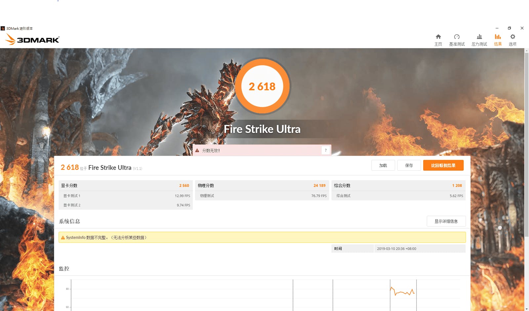The image size is (529, 311).
Task: Click the vertical scrollbar thumb on the right
Action: (x=526, y=142)
